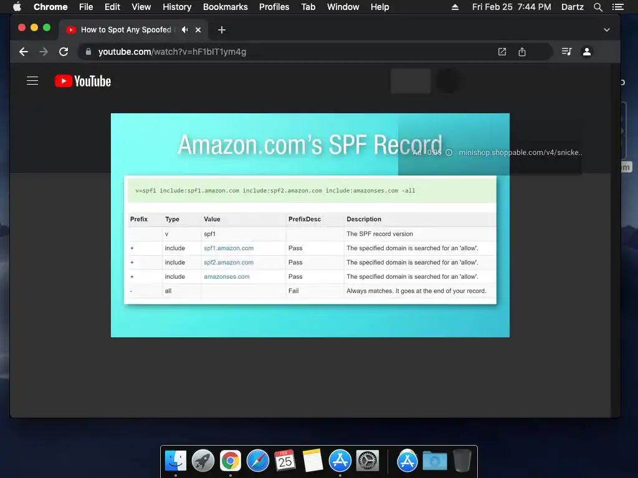Open the View menu
638x478 pixels.
[x=141, y=7]
